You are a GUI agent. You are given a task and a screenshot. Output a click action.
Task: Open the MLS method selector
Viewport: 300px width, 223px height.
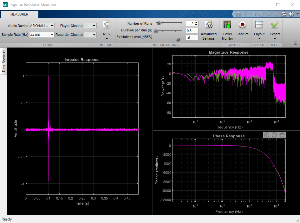[106, 34]
